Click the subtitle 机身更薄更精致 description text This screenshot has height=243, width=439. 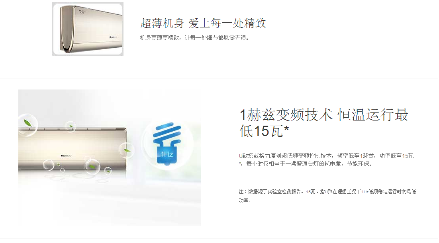pos(194,38)
